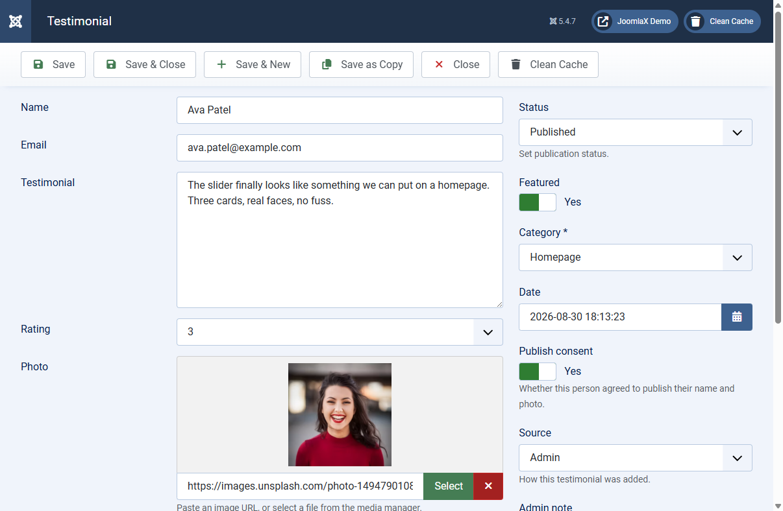
Task: Click inside the Testimonial text area
Action: (x=340, y=240)
